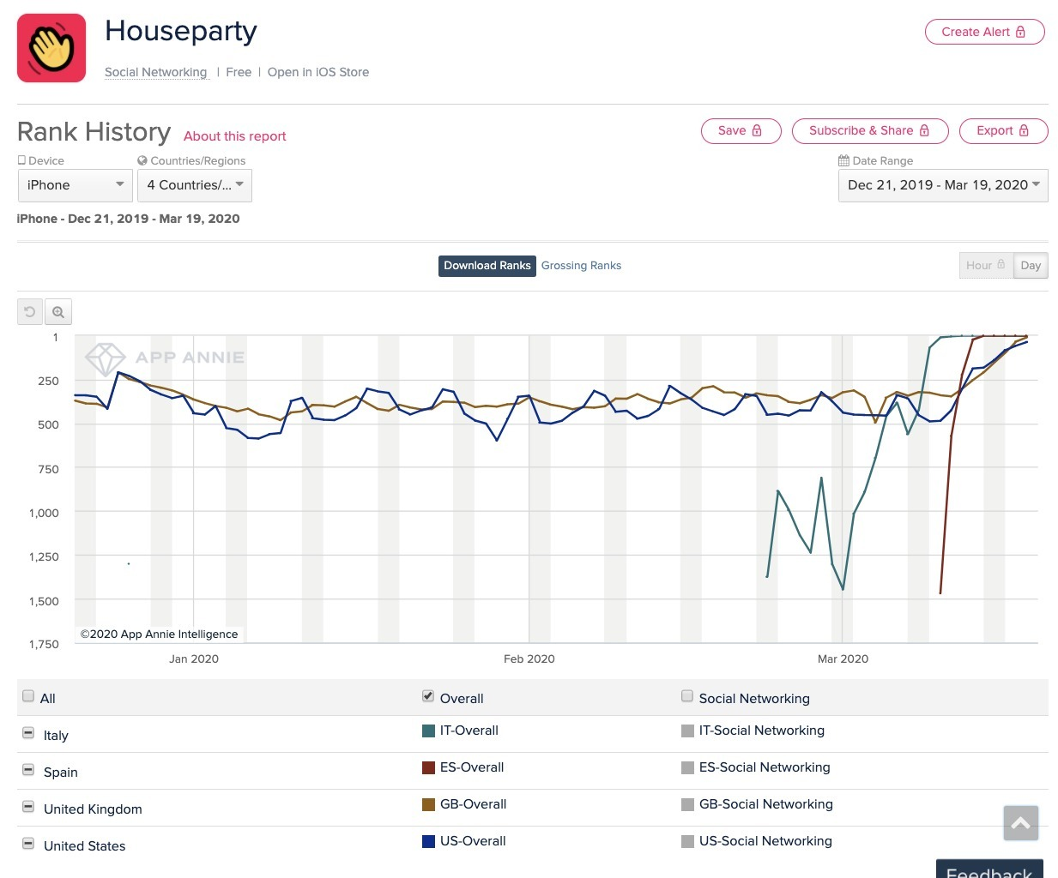This screenshot has width=1058, height=878.
Task: Click the scroll-to-top arrow button
Action: point(1021,823)
